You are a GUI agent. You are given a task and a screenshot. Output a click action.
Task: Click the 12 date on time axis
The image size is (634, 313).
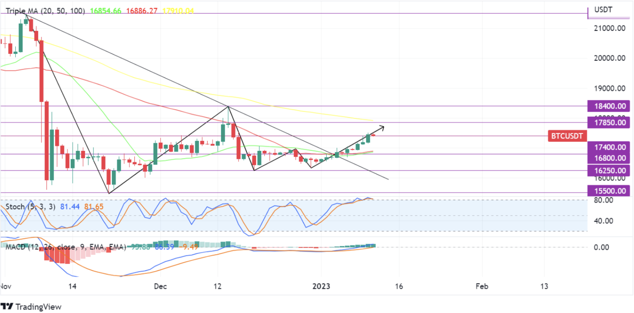217,286
